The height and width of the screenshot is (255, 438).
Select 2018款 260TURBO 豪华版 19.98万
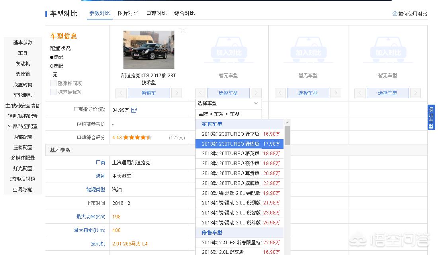(240, 164)
